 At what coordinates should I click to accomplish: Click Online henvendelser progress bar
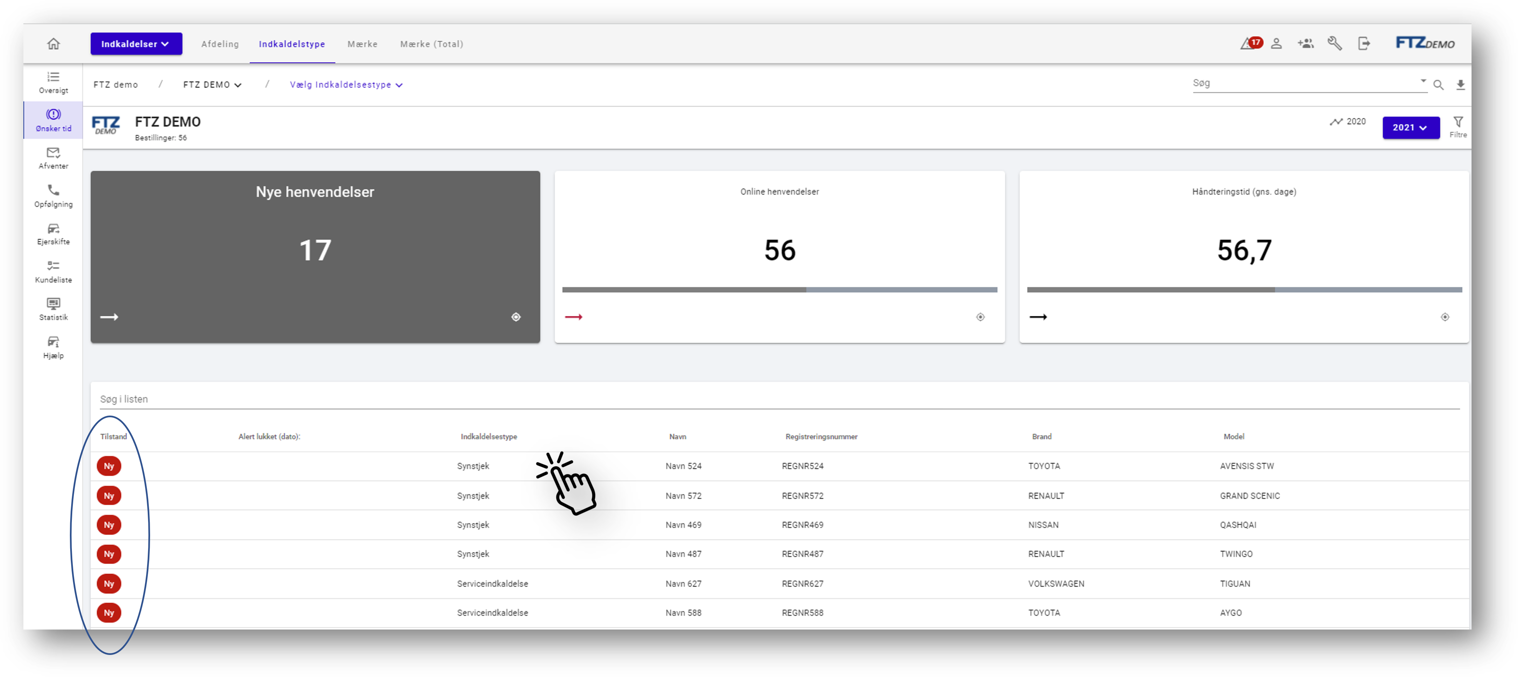780,290
